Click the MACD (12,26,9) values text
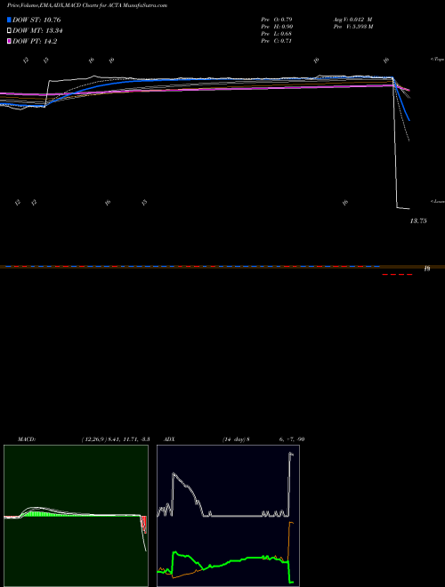The height and width of the screenshot is (587, 445). (x=116, y=439)
